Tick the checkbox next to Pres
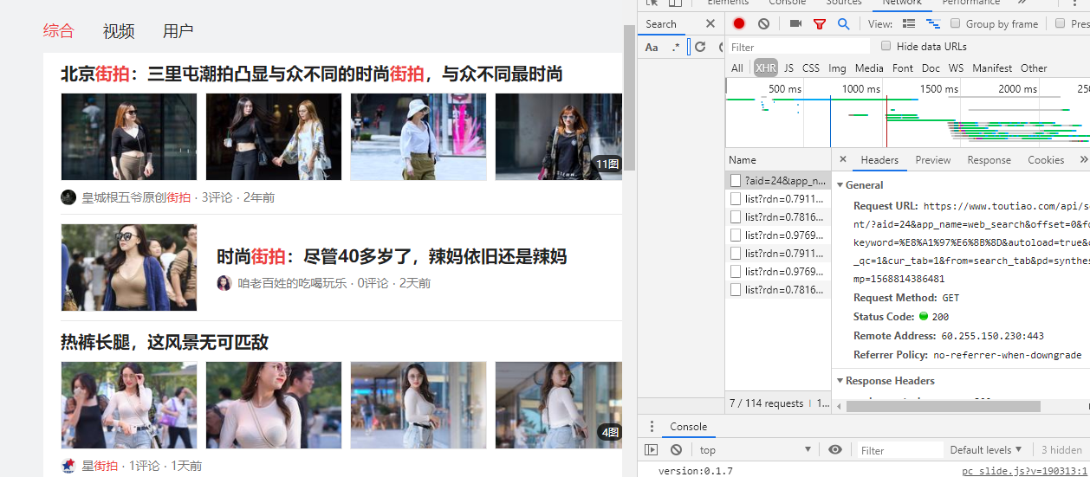This screenshot has height=477, width=1090. pos(1060,24)
